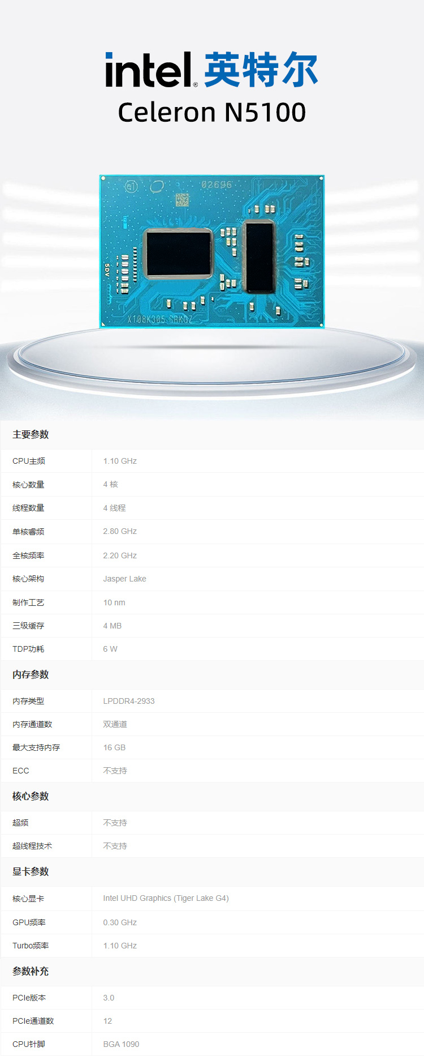Viewport: 424px width, 1056px height.
Task: Select the 12 PCIe lanes value
Action: (107, 1021)
